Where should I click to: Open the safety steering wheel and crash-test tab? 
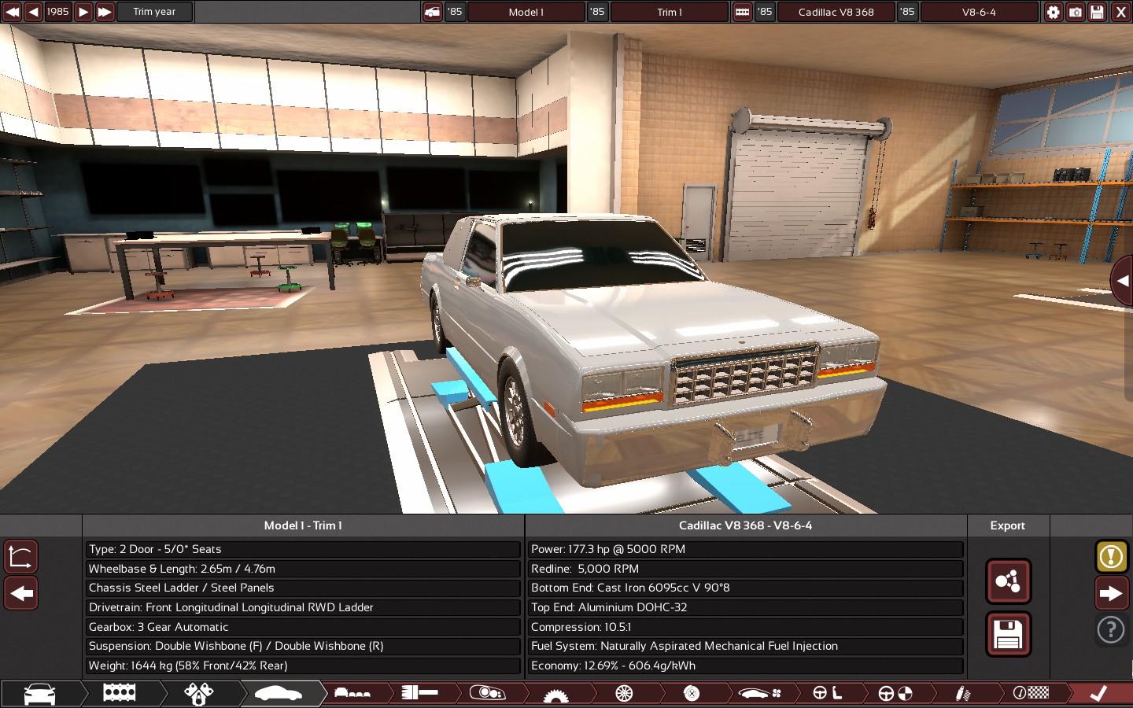click(x=895, y=694)
